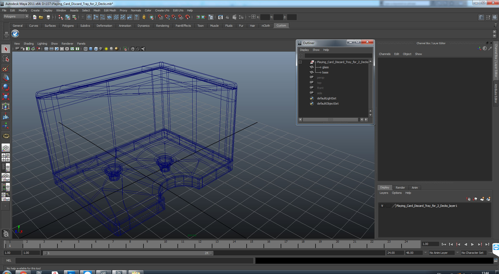
Task: Activate the Move tool cone icon
Action: (x=6, y=78)
